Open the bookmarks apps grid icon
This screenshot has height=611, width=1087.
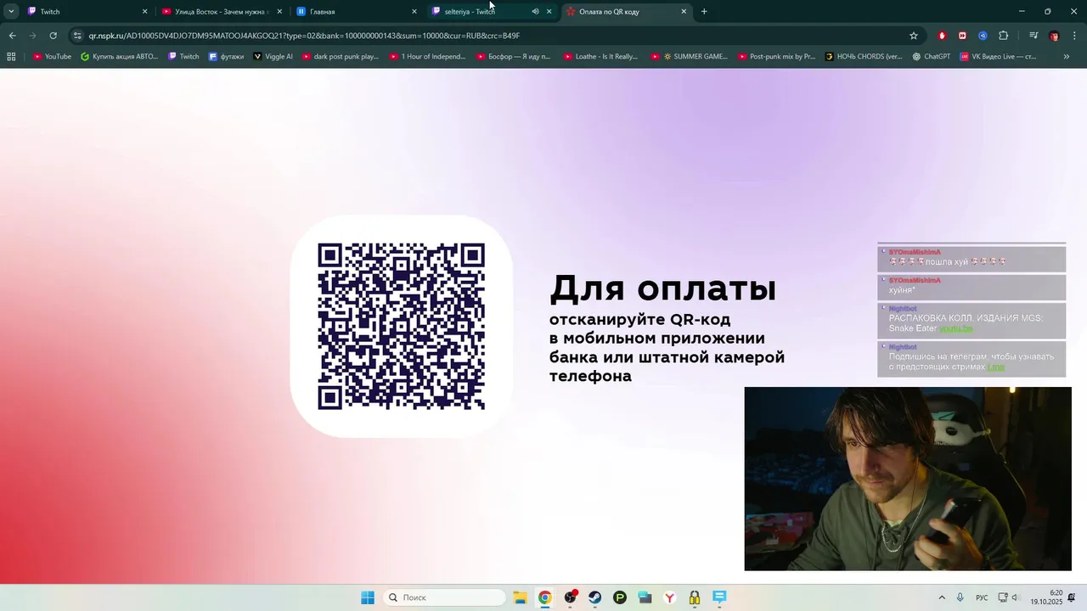11,57
